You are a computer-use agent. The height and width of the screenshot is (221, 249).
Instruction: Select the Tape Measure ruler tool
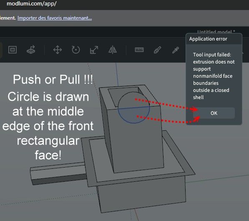139,50
